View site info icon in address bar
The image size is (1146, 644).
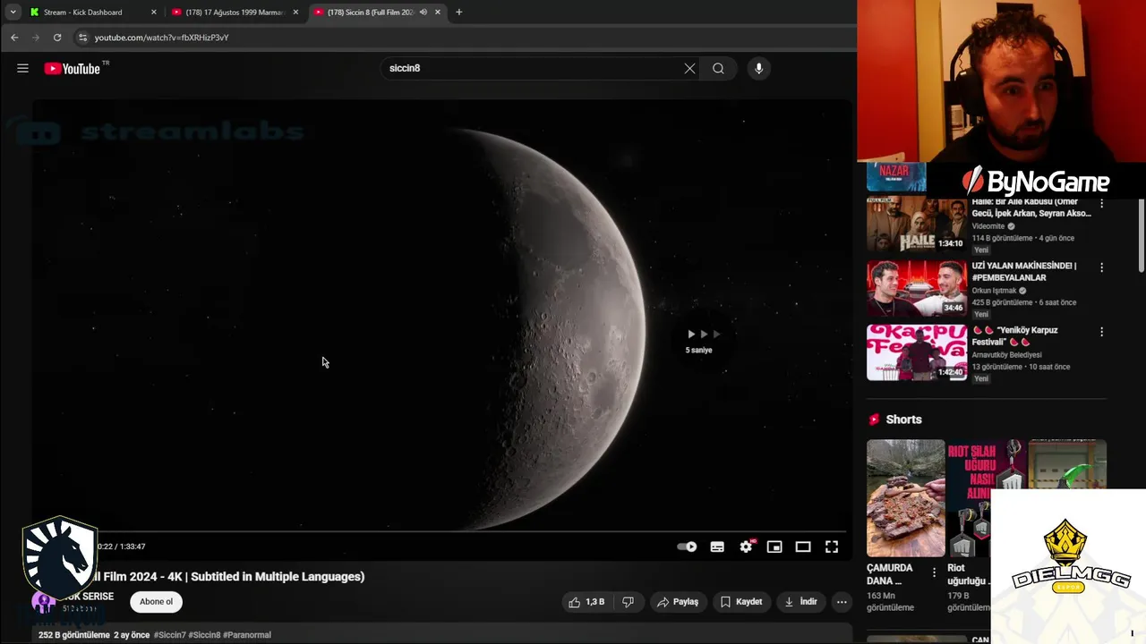pyautogui.click(x=82, y=38)
